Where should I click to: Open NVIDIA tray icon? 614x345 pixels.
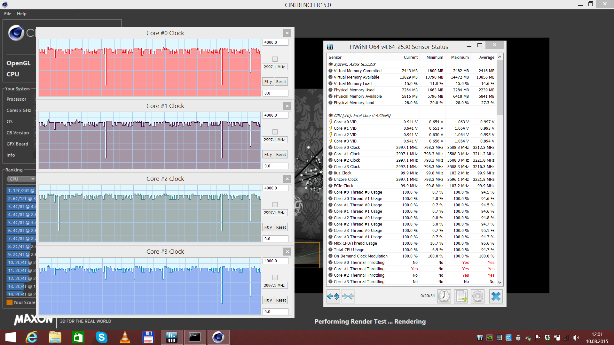[x=490, y=338]
